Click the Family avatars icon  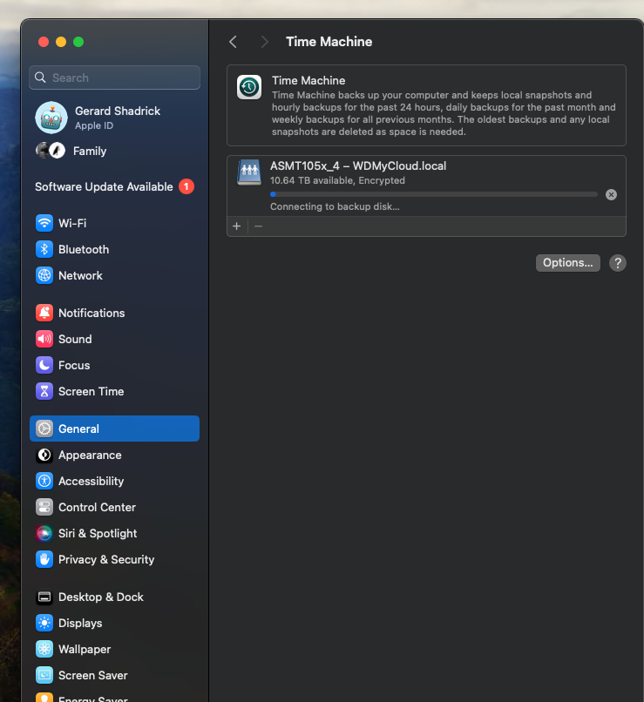coord(51,151)
